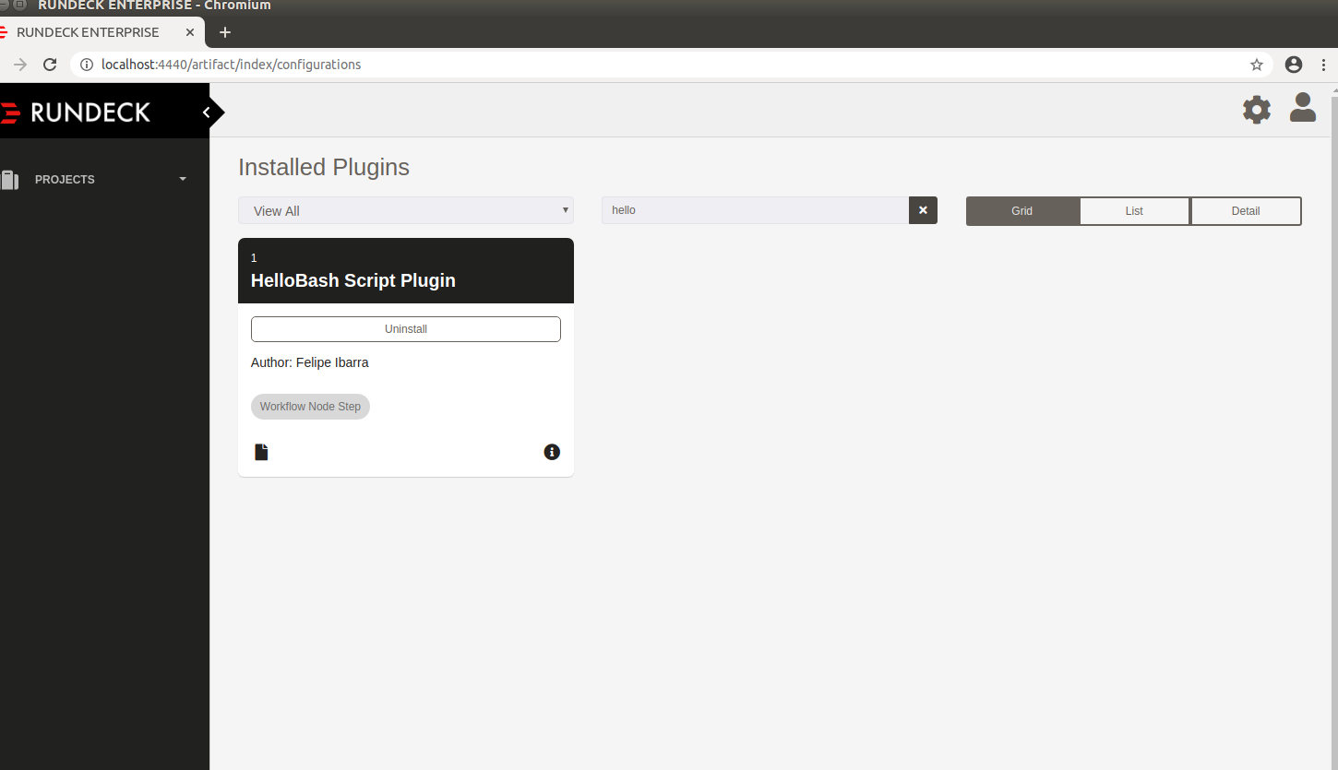Viewport: 1338px width, 770px height.
Task: Open settings via the gear icon
Action: (x=1257, y=110)
